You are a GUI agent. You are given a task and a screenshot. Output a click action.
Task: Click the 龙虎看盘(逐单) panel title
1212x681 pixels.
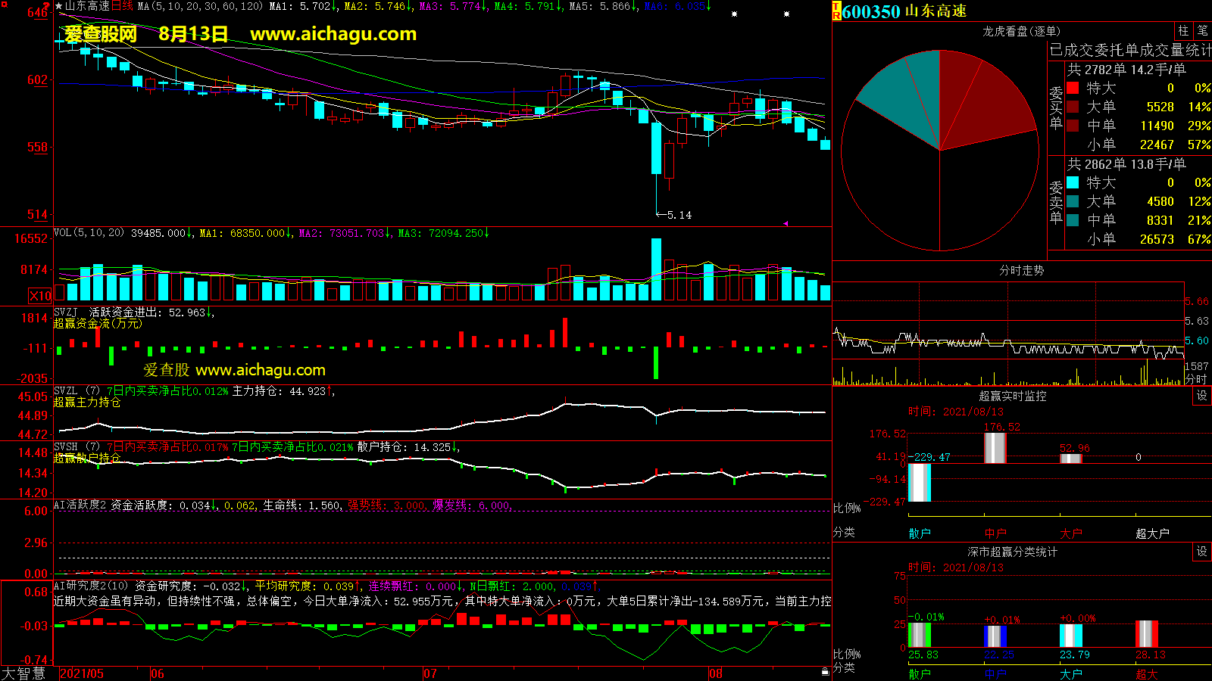pyautogui.click(x=1021, y=31)
